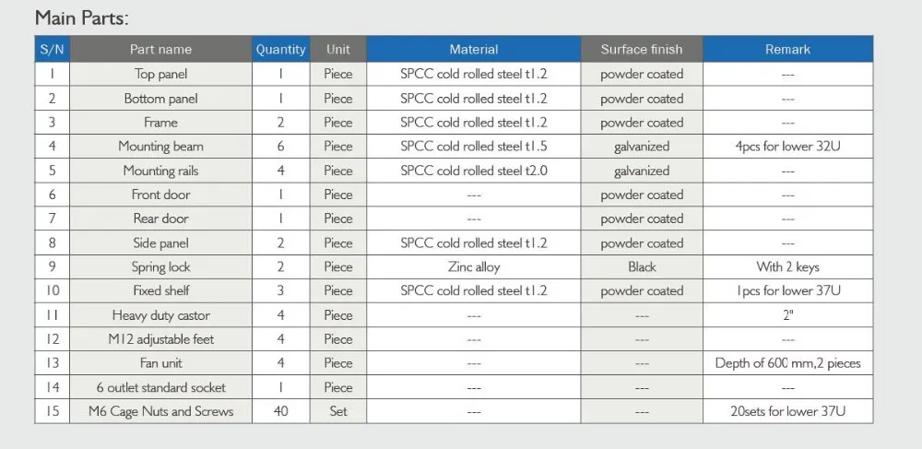This screenshot has width=922, height=449.
Task: Select the "With 2 keys" remark
Action: (787, 266)
